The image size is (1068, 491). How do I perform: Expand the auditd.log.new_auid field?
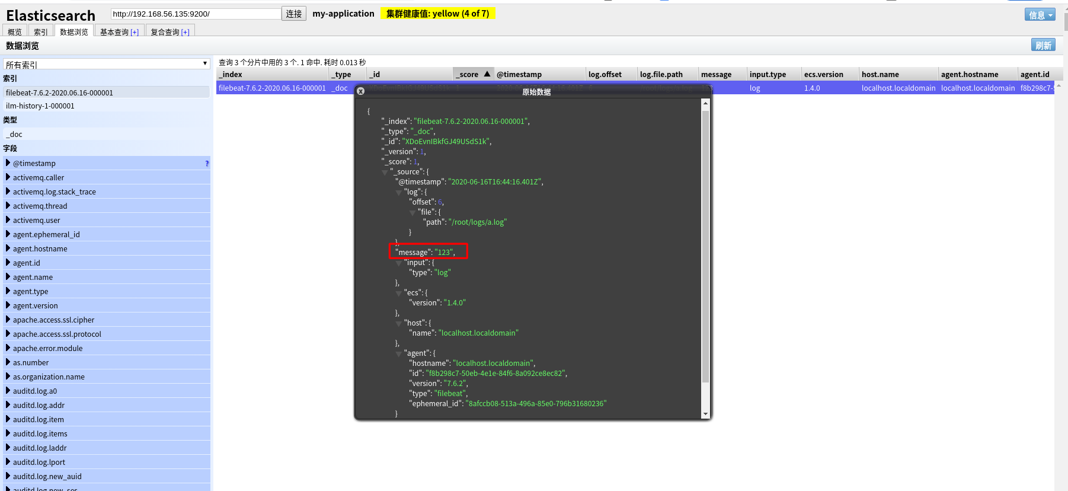[x=8, y=476]
